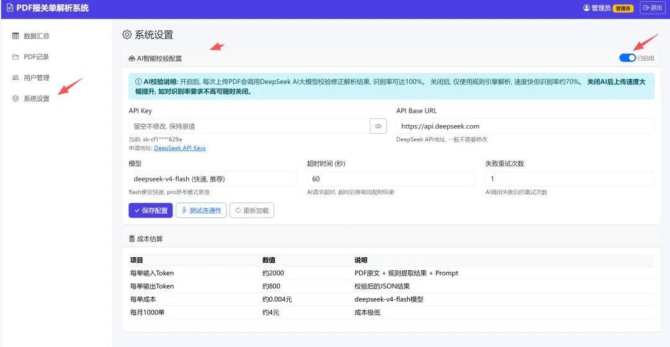Click the API Key input field
Viewport: 670px width, 347px height.
point(249,126)
